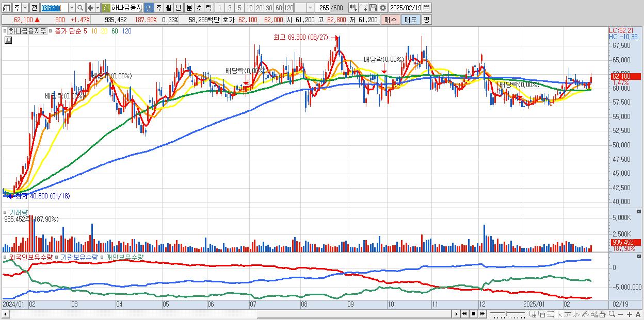
Task: Select the 1 interval button
Action: click(x=219, y=8)
